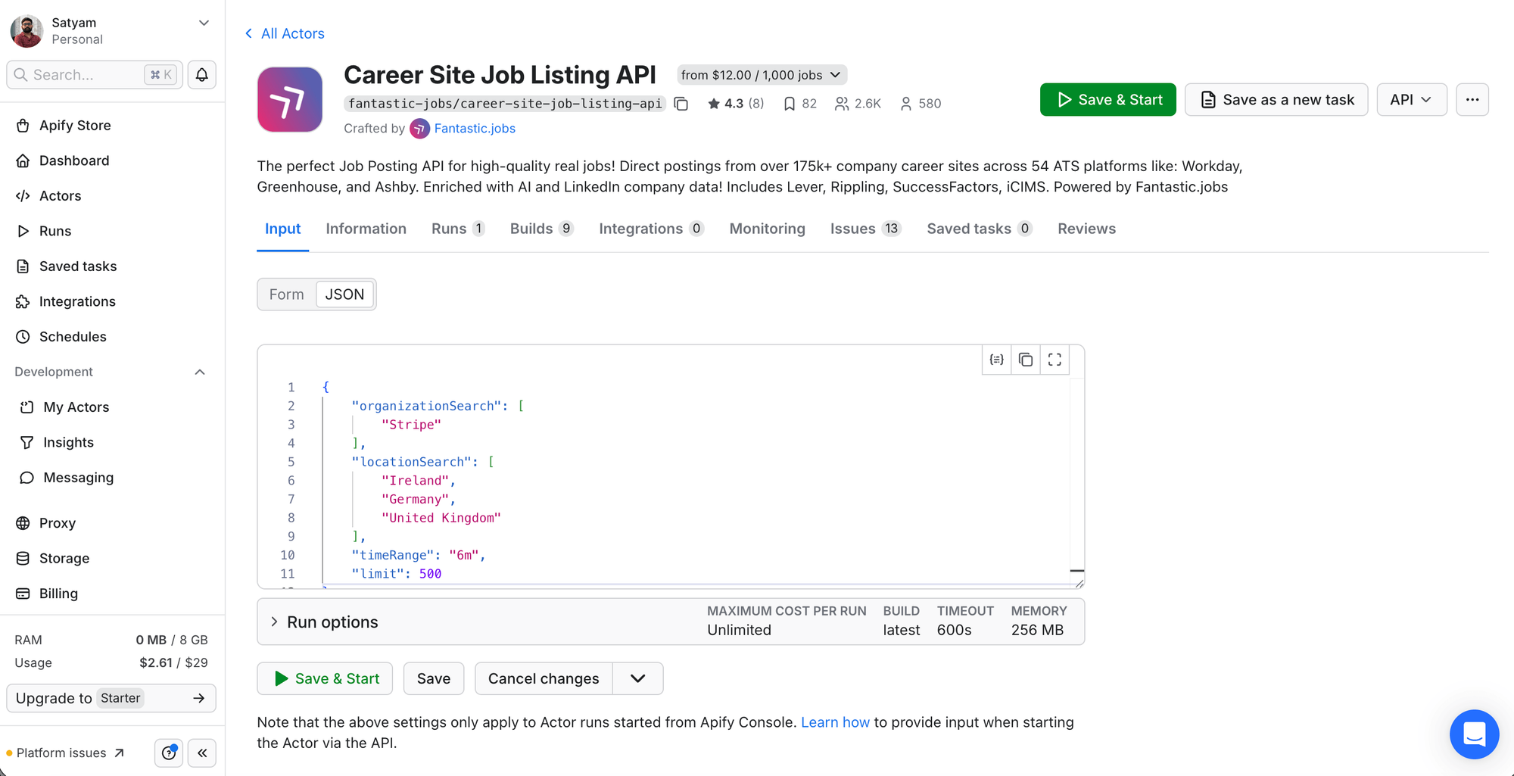
Task: Copy JSON input with editor copy icon
Action: click(x=1026, y=360)
